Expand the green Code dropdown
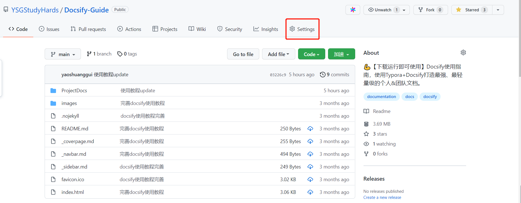Viewport: 521px width, 203px height. (x=312, y=54)
